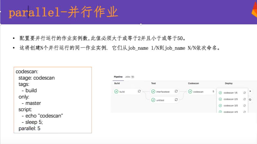Click the '- master' code line

[x=31, y=103]
